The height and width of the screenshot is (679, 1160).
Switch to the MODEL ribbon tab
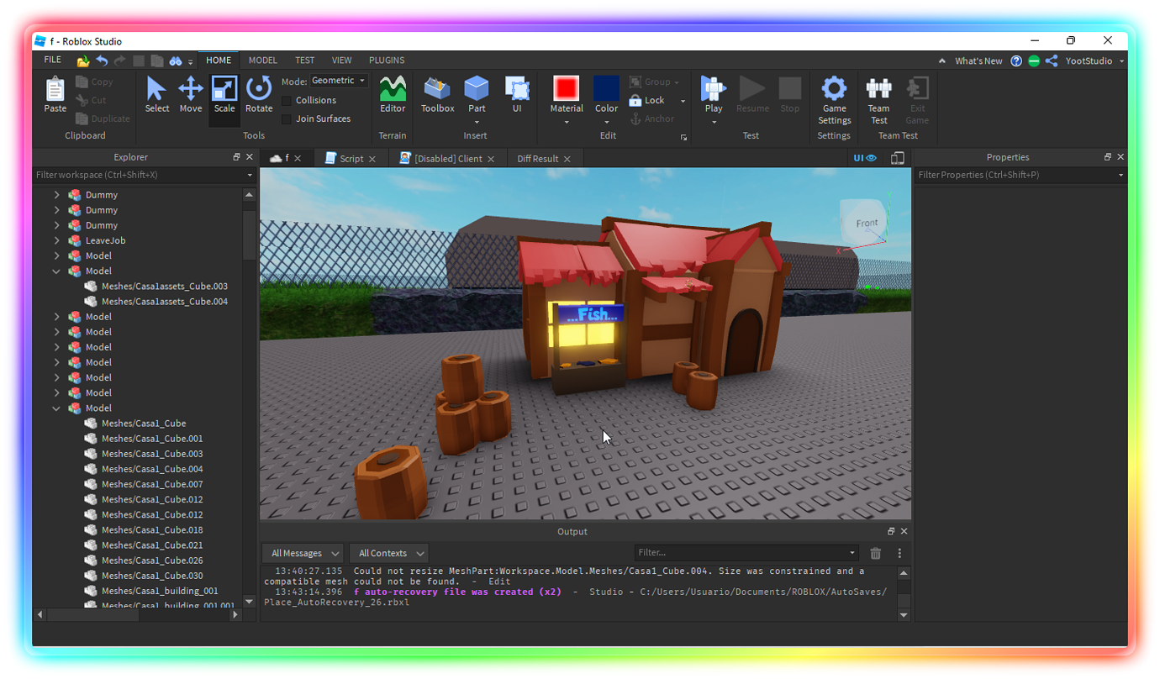tap(263, 60)
